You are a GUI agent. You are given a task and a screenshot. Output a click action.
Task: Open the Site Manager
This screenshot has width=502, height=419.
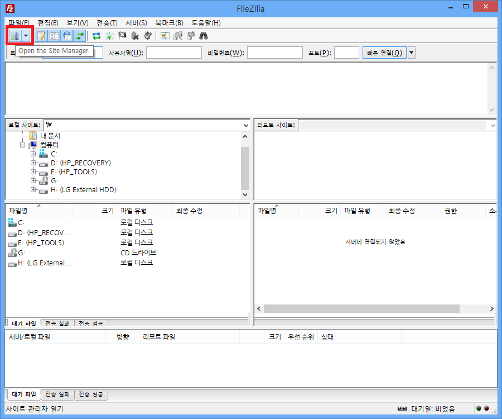tap(15, 36)
